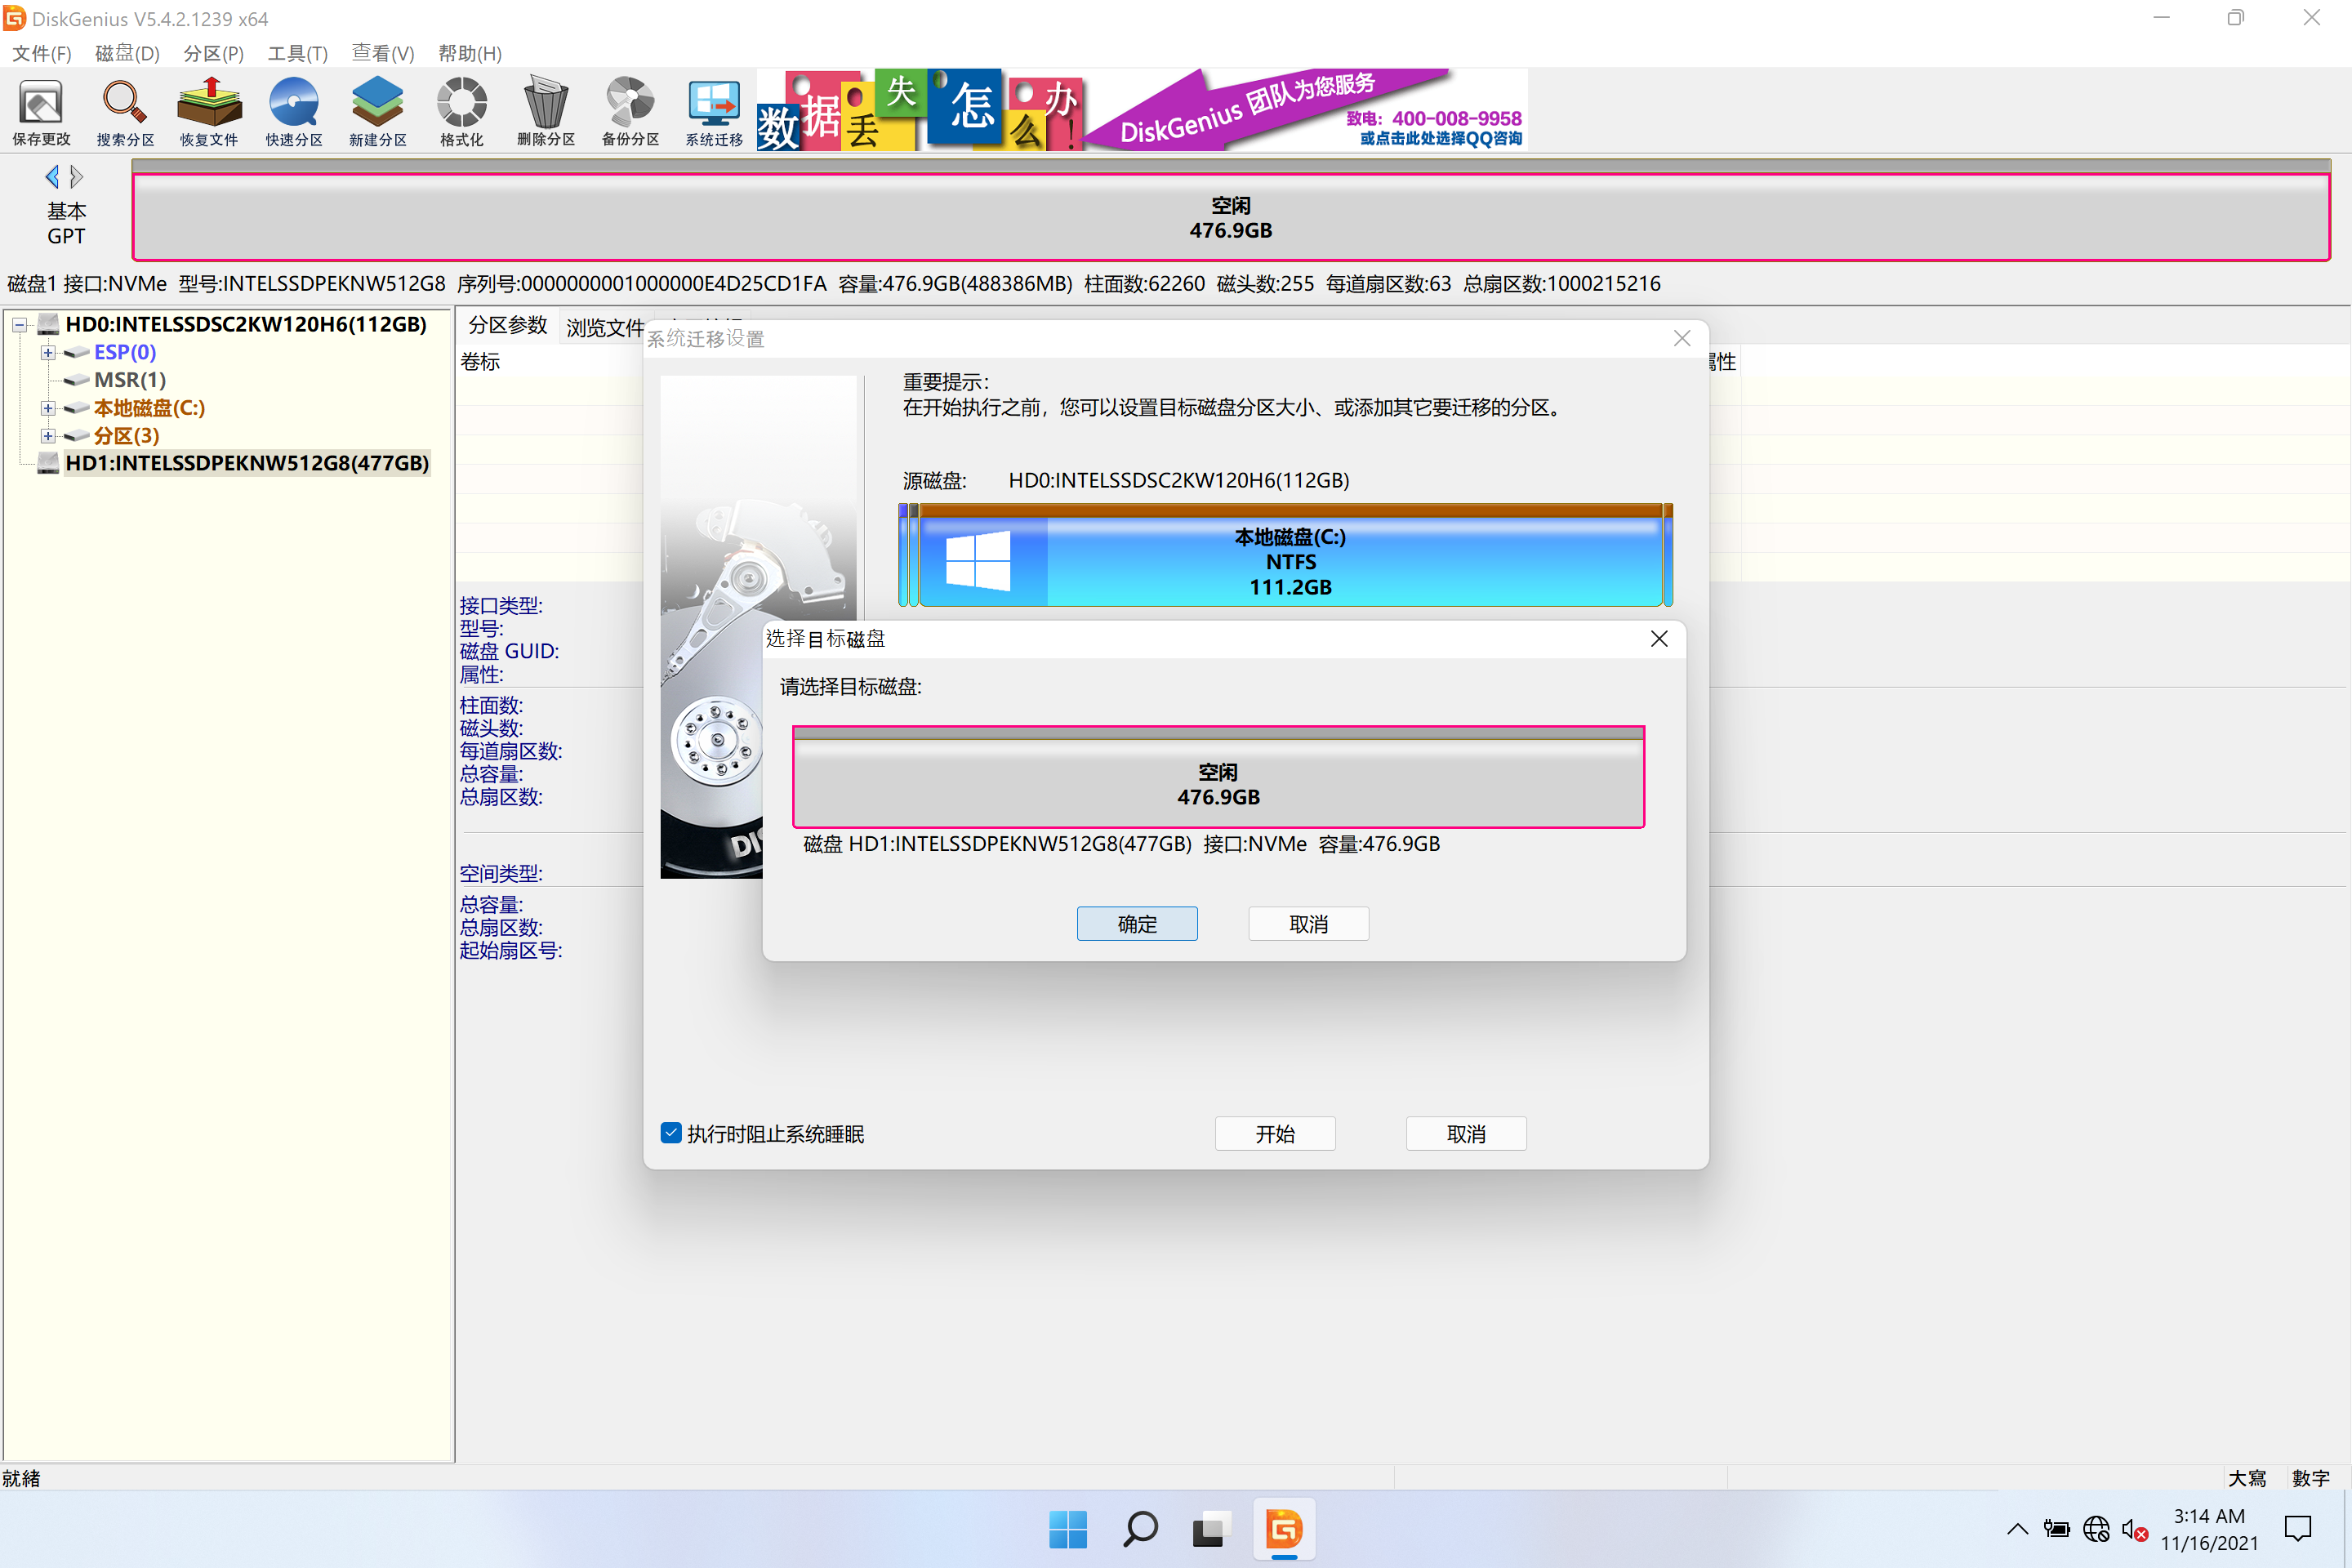Click Delete Partition (删除分区) trash icon
2352x1568 pixels.
pyautogui.click(x=546, y=112)
